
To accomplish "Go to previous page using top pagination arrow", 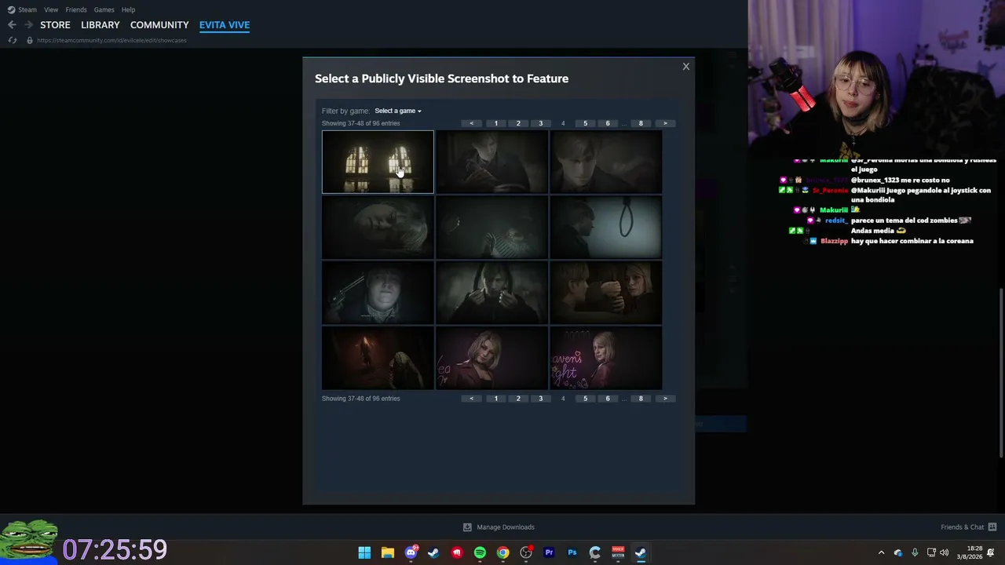I will click(x=471, y=123).
